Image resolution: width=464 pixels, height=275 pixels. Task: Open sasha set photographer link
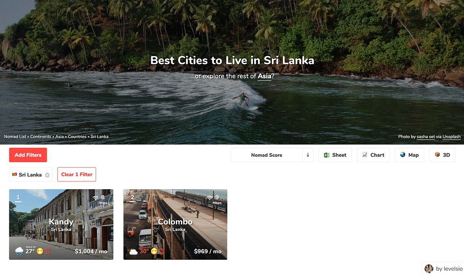pos(425,137)
